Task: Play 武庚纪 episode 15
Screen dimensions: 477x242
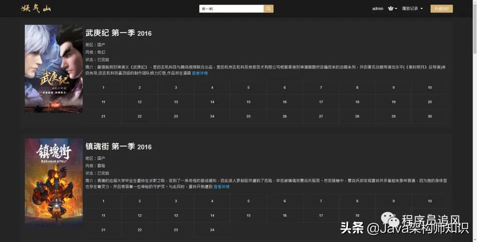Action: tap(249, 102)
